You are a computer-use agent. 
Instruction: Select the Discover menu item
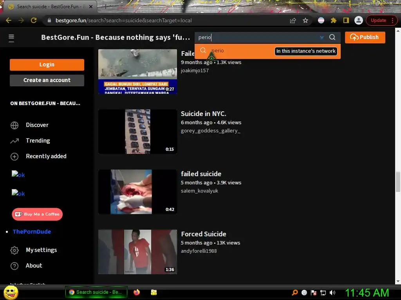coord(37,125)
